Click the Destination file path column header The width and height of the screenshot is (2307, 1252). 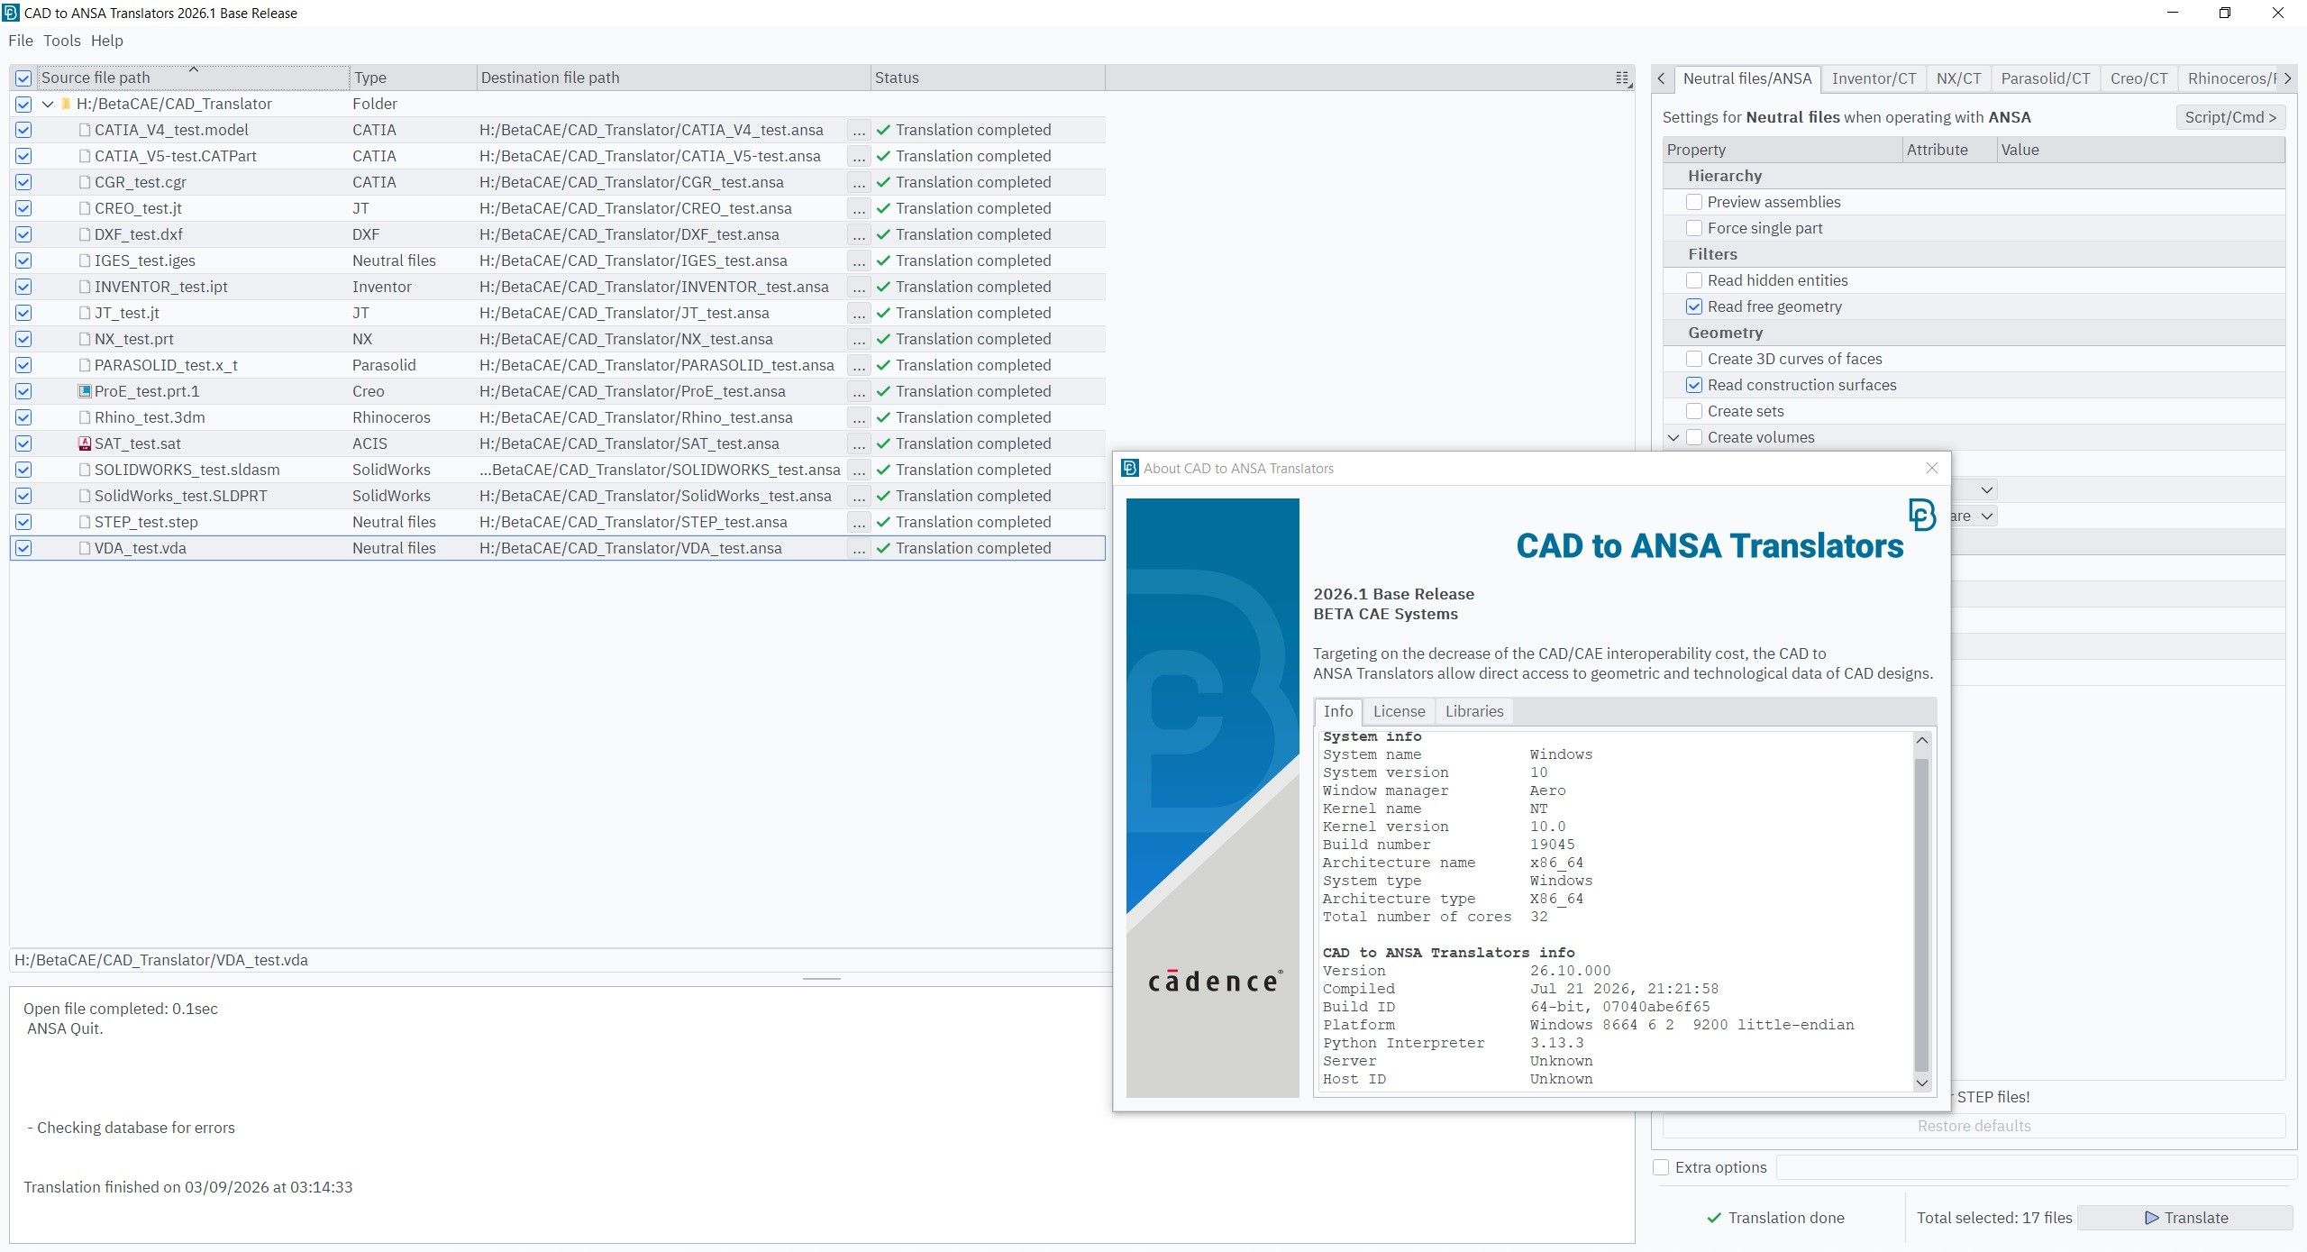point(673,78)
